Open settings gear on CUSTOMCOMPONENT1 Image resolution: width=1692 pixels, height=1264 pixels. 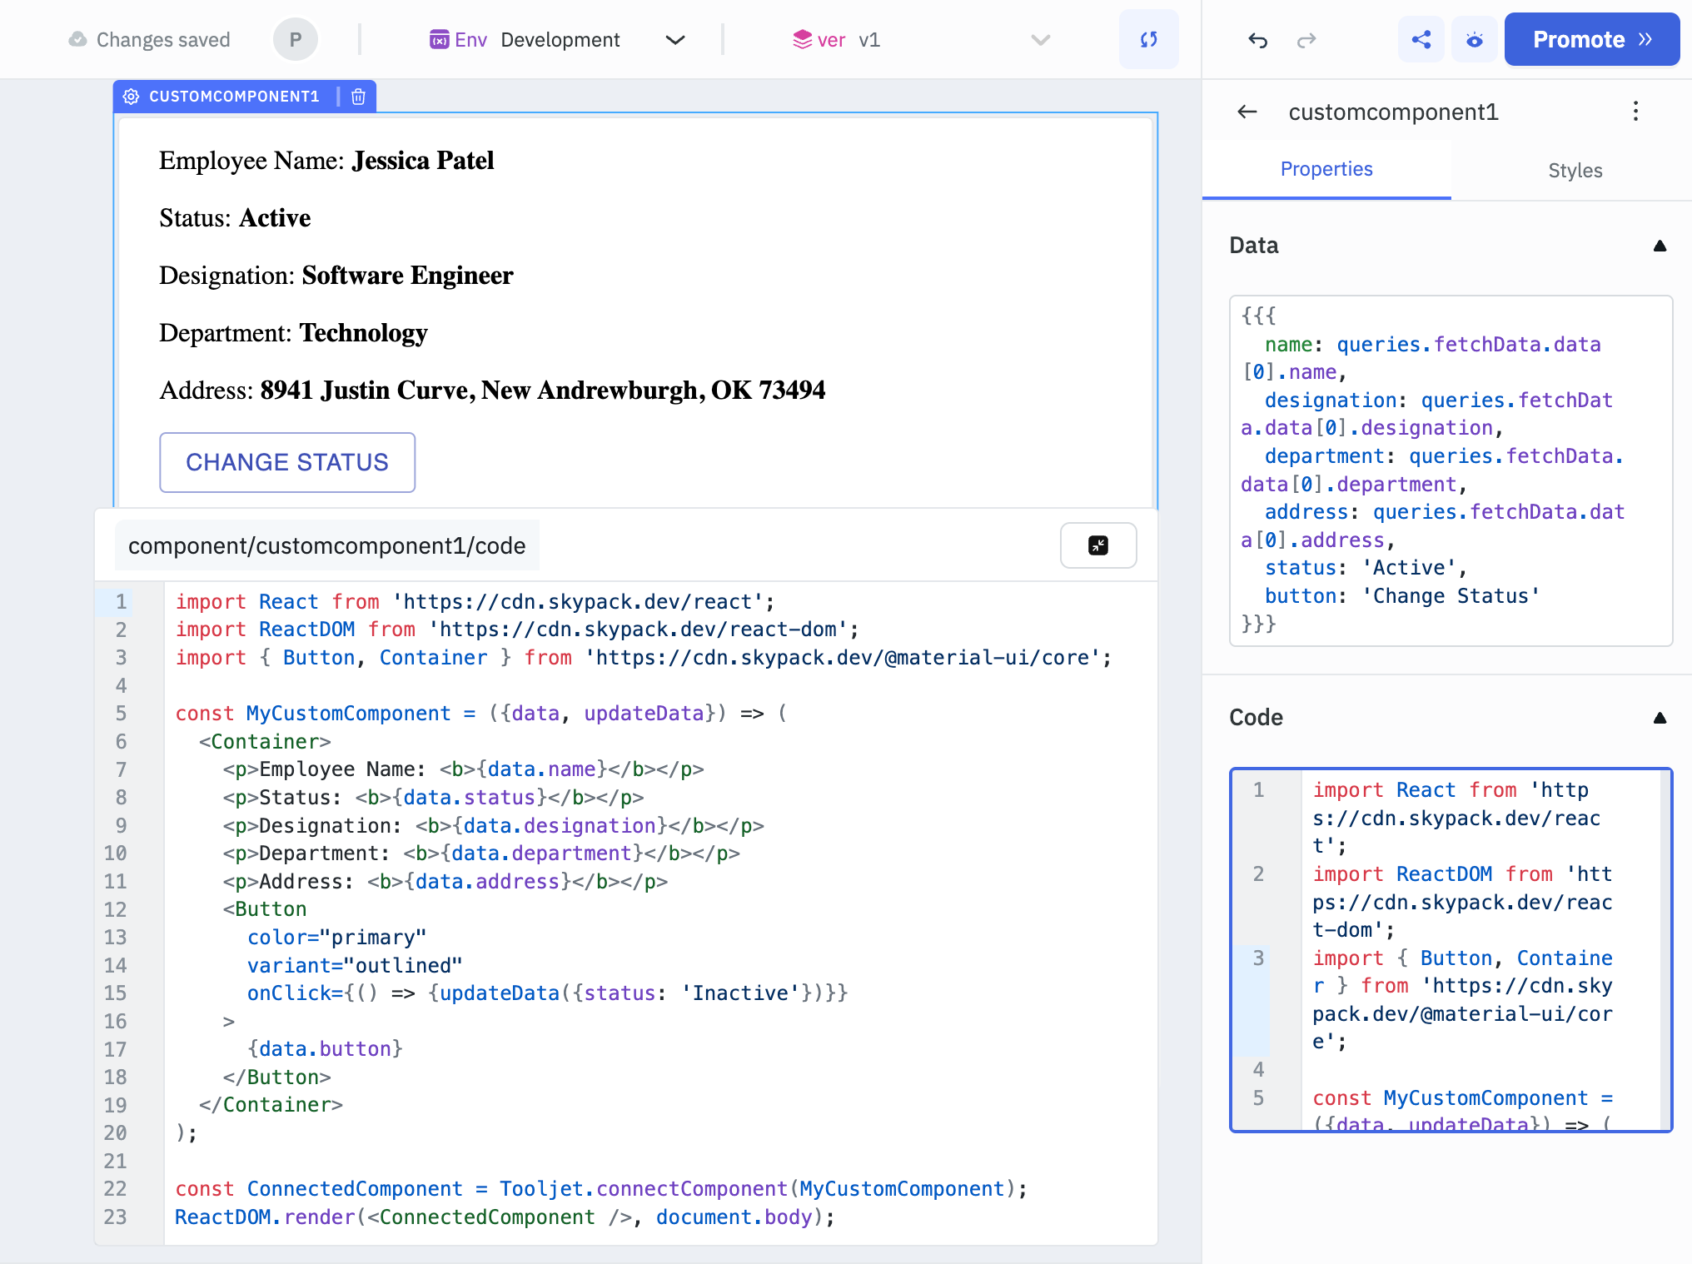(132, 97)
